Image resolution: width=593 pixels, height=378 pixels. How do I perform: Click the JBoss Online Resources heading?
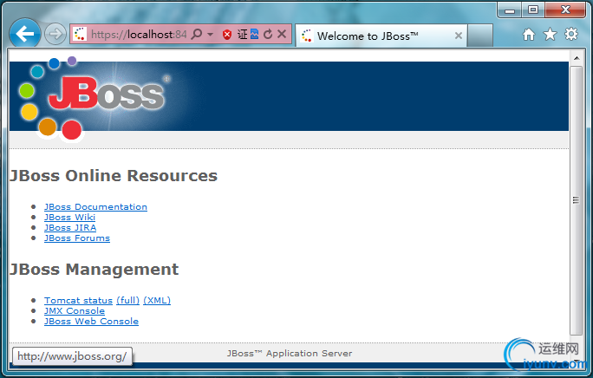click(x=114, y=176)
